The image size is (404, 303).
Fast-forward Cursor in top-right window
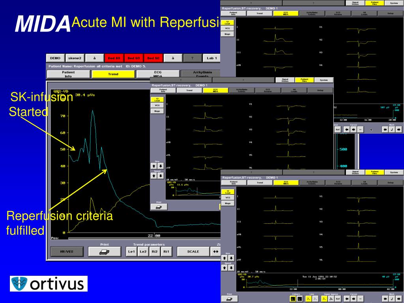click(361, 129)
